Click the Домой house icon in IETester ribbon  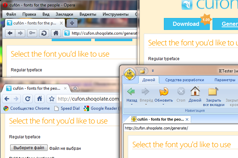click(x=195, y=91)
